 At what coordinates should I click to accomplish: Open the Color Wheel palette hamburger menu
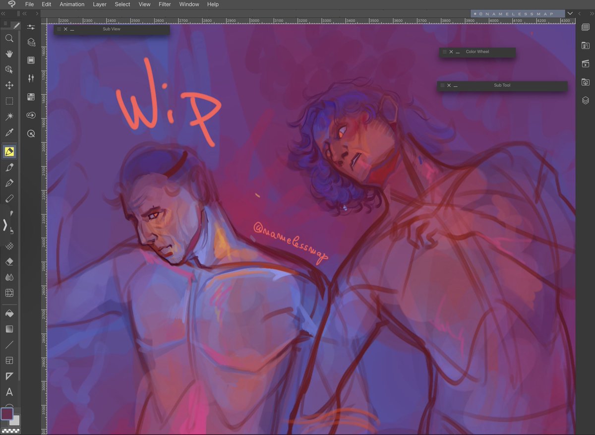tap(444, 52)
